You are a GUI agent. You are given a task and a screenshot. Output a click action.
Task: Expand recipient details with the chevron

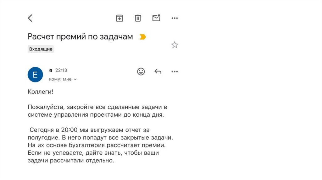tap(75, 79)
